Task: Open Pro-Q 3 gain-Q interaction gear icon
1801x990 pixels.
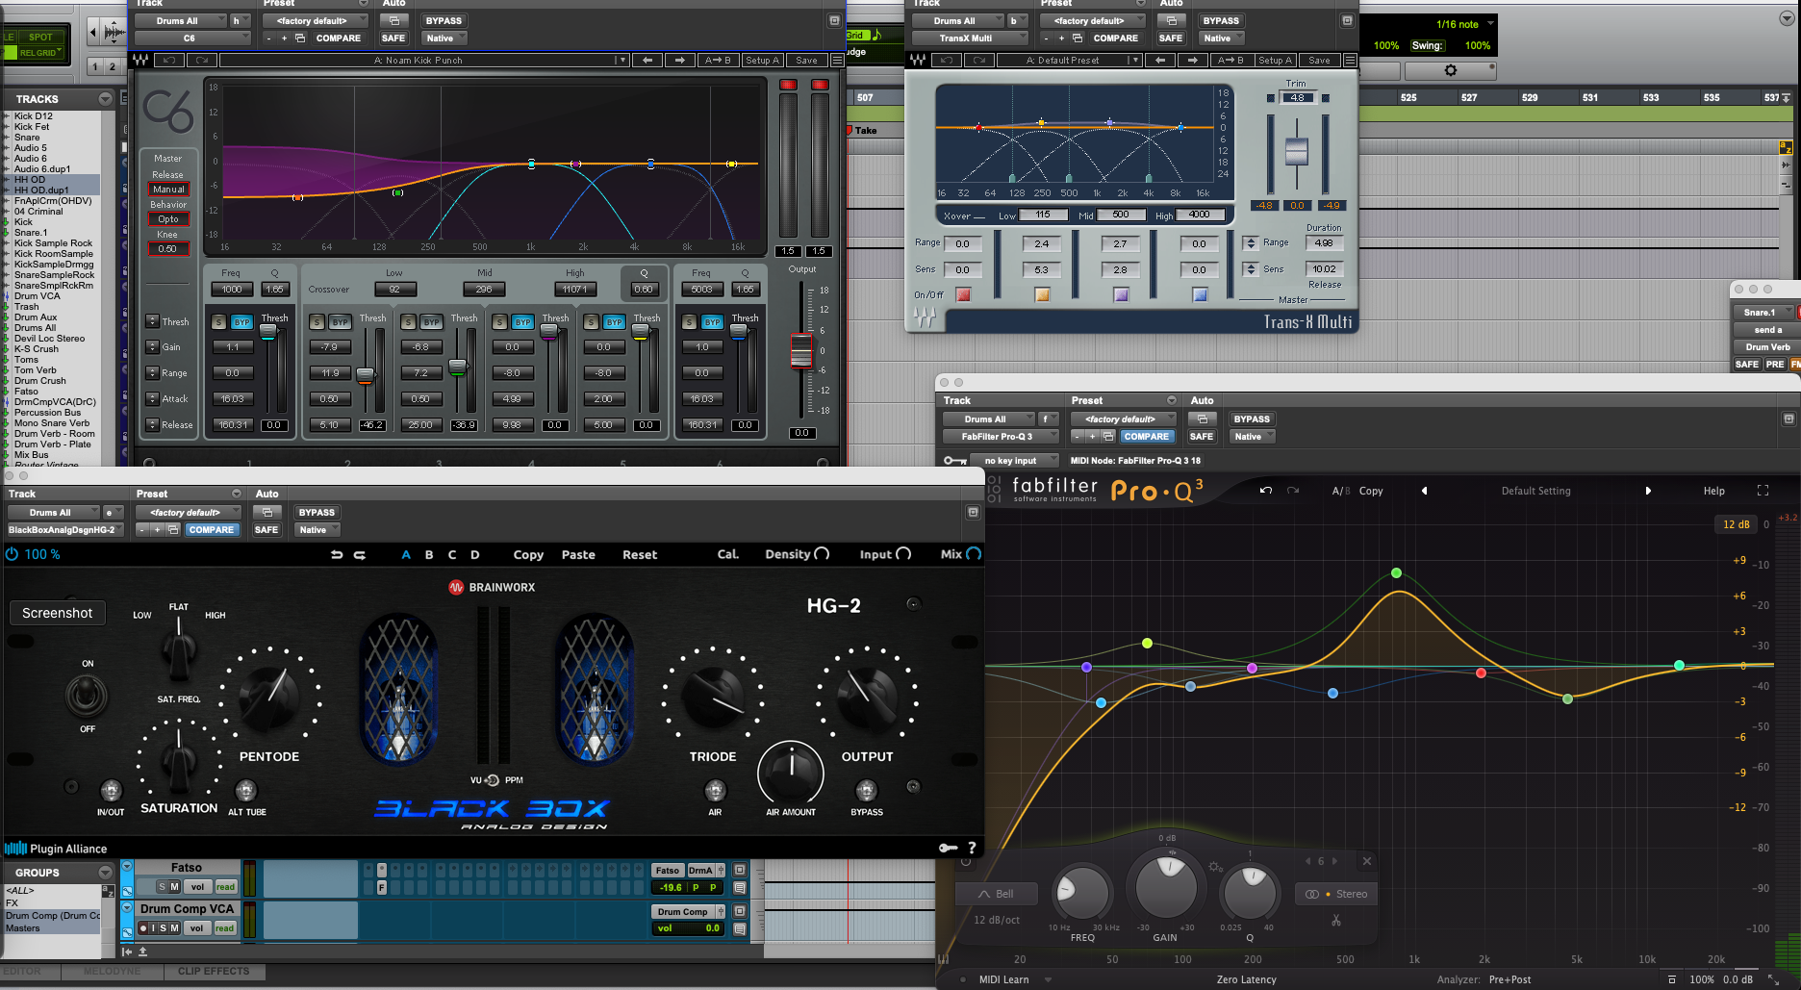Action: (x=1215, y=867)
